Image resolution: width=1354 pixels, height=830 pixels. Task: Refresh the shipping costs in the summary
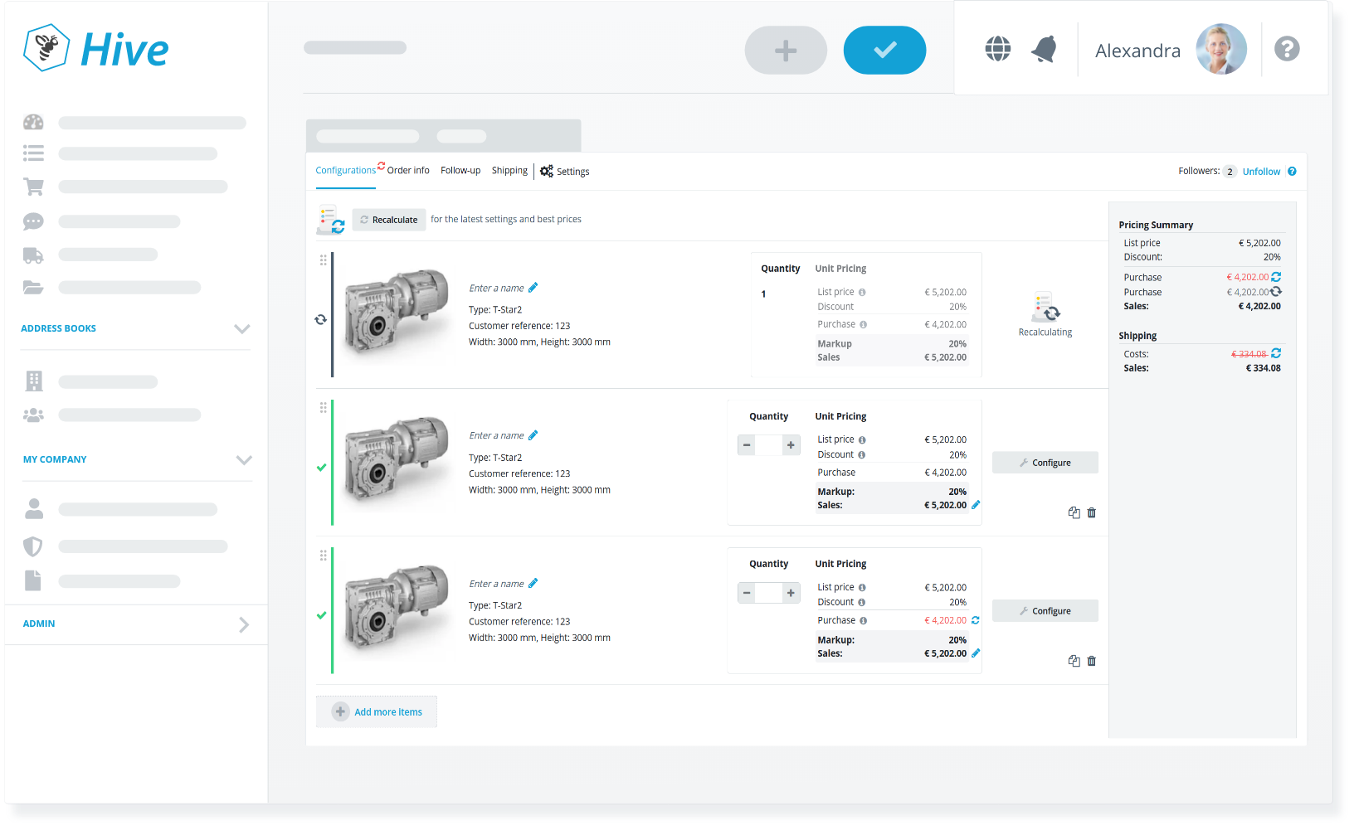[1276, 353]
